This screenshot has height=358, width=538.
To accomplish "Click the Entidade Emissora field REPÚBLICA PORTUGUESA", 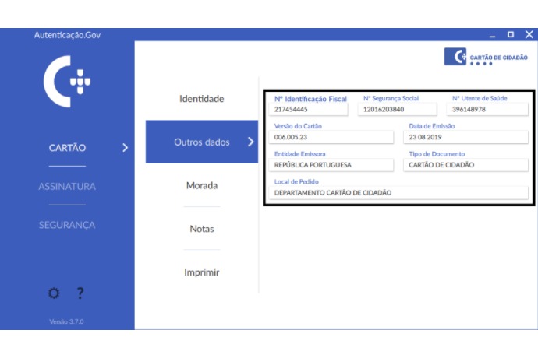I will [331, 165].
